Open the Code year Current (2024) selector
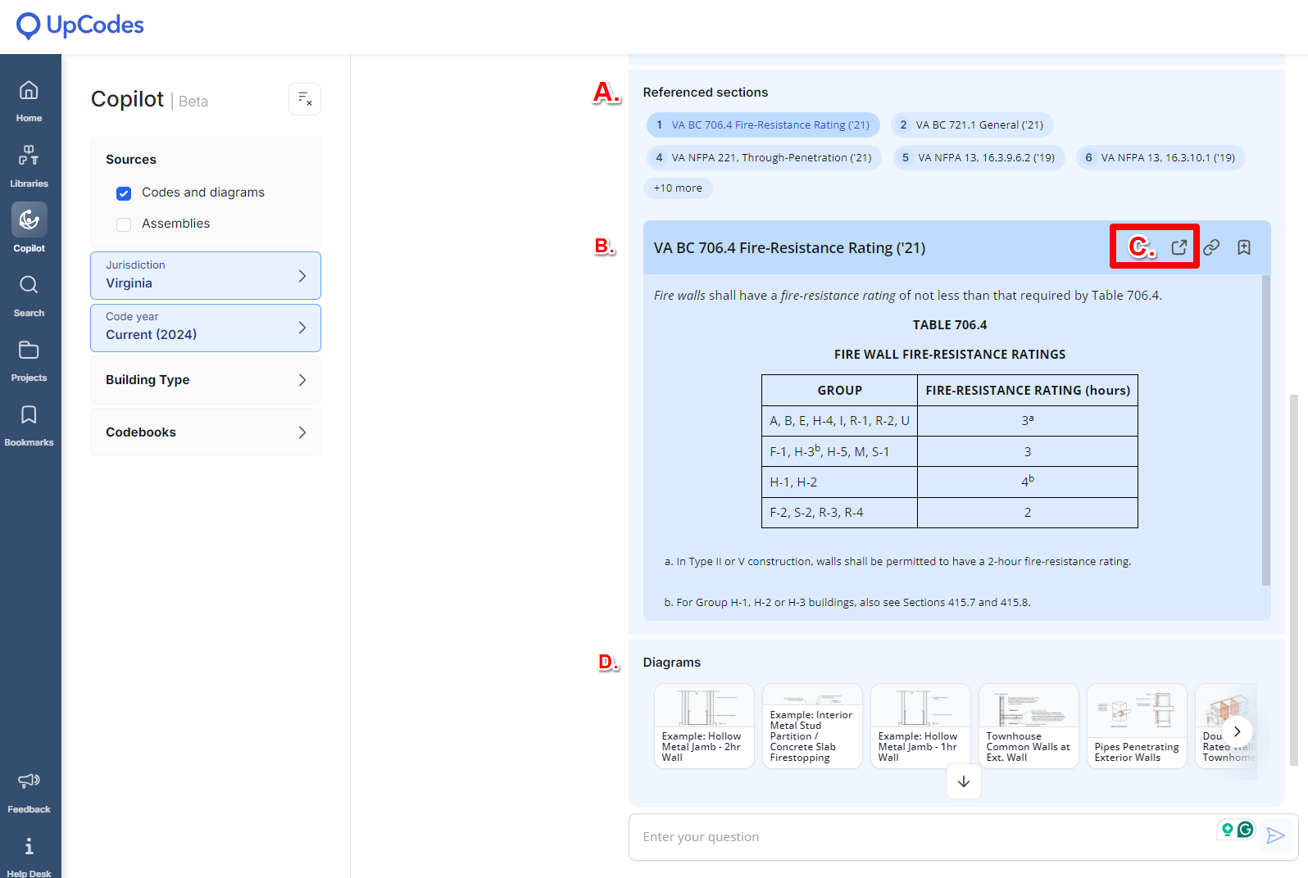 pos(206,328)
